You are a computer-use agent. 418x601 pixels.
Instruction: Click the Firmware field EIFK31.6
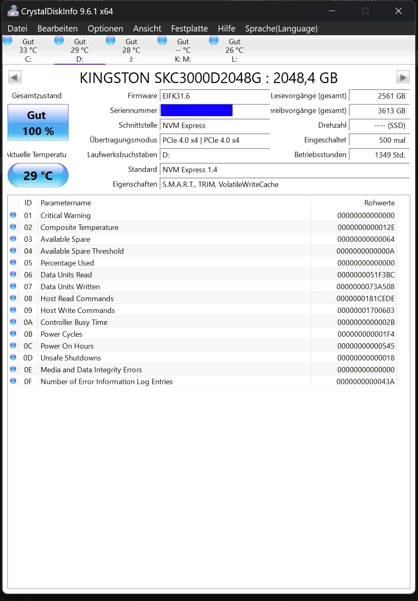click(x=215, y=96)
